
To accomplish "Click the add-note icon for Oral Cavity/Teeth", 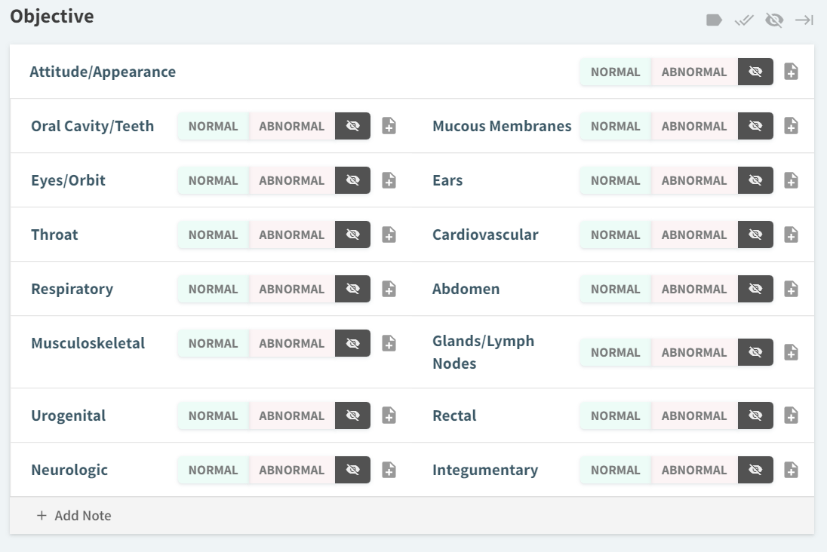I will (389, 126).
